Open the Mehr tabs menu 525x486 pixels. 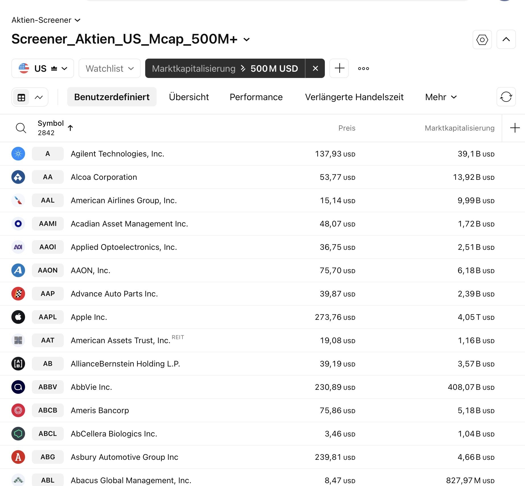tap(441, 97)
